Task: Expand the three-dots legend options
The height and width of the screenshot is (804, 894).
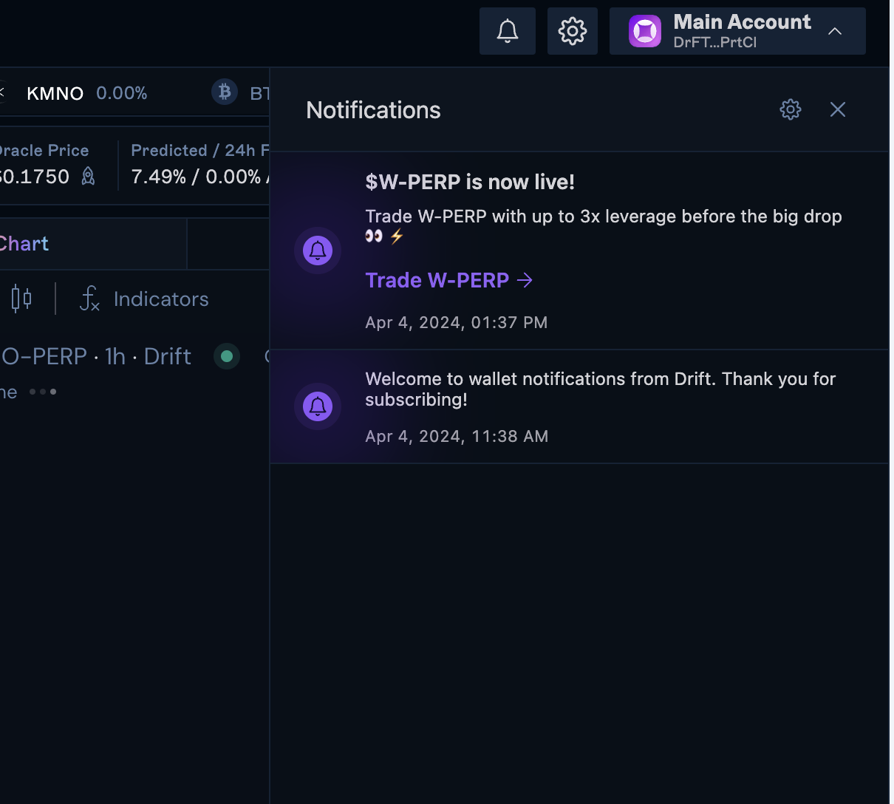Action: tap(43, 392)
